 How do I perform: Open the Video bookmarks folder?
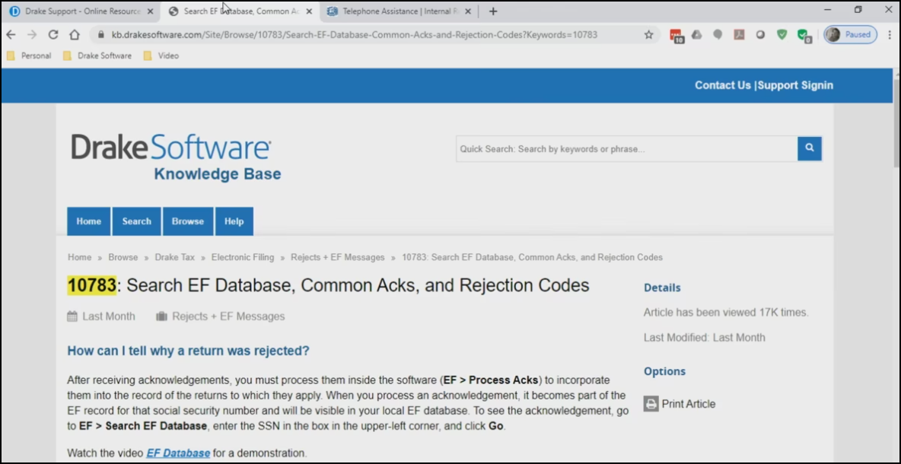(x=161, y=56)
